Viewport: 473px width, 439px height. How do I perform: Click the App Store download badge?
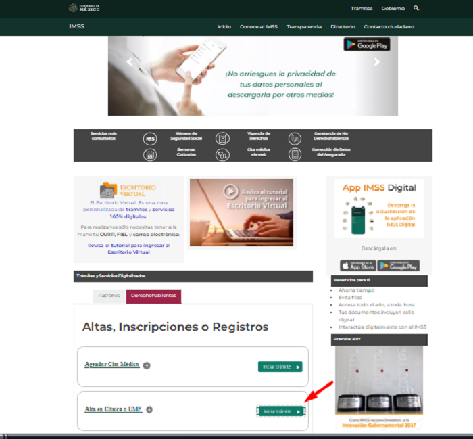coord(357,265)
